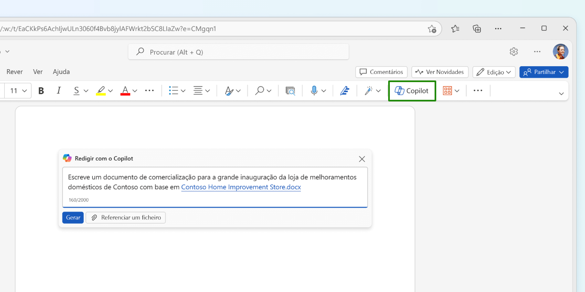
Task: Open the document search pane icon
Action: point(291,91)
